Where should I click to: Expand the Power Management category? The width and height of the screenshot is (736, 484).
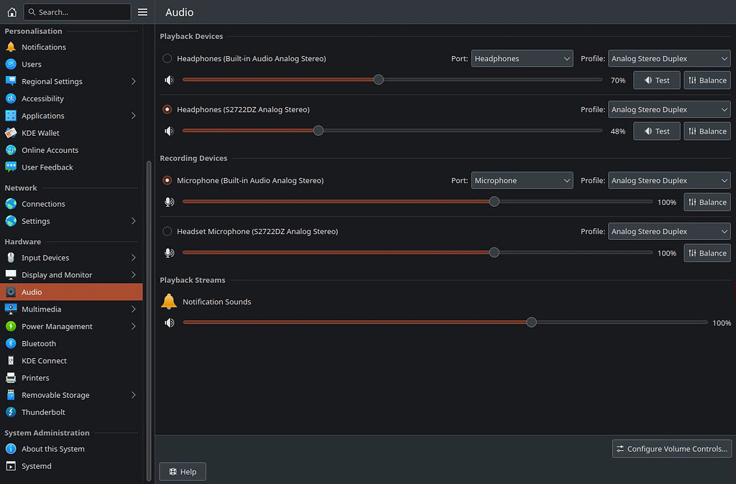coord(57,326)
